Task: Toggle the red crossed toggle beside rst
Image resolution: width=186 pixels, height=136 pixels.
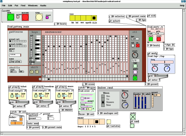Action: 138,46
